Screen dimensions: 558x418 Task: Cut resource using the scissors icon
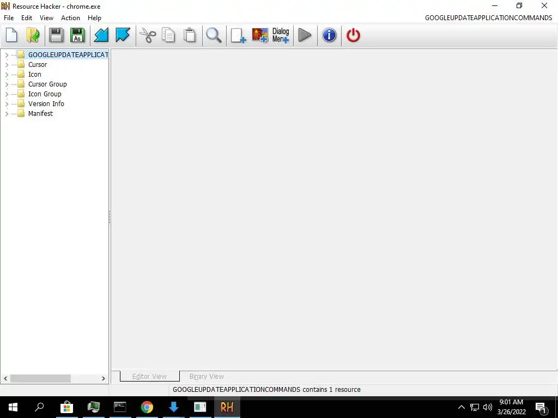point(147,35)
